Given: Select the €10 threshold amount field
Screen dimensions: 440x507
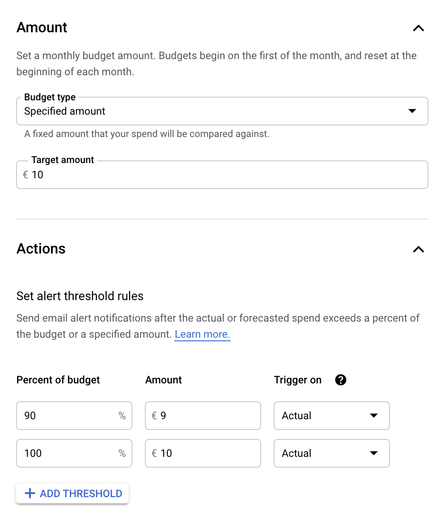Looking at the screenshot, I should click(x=206, y=453).
